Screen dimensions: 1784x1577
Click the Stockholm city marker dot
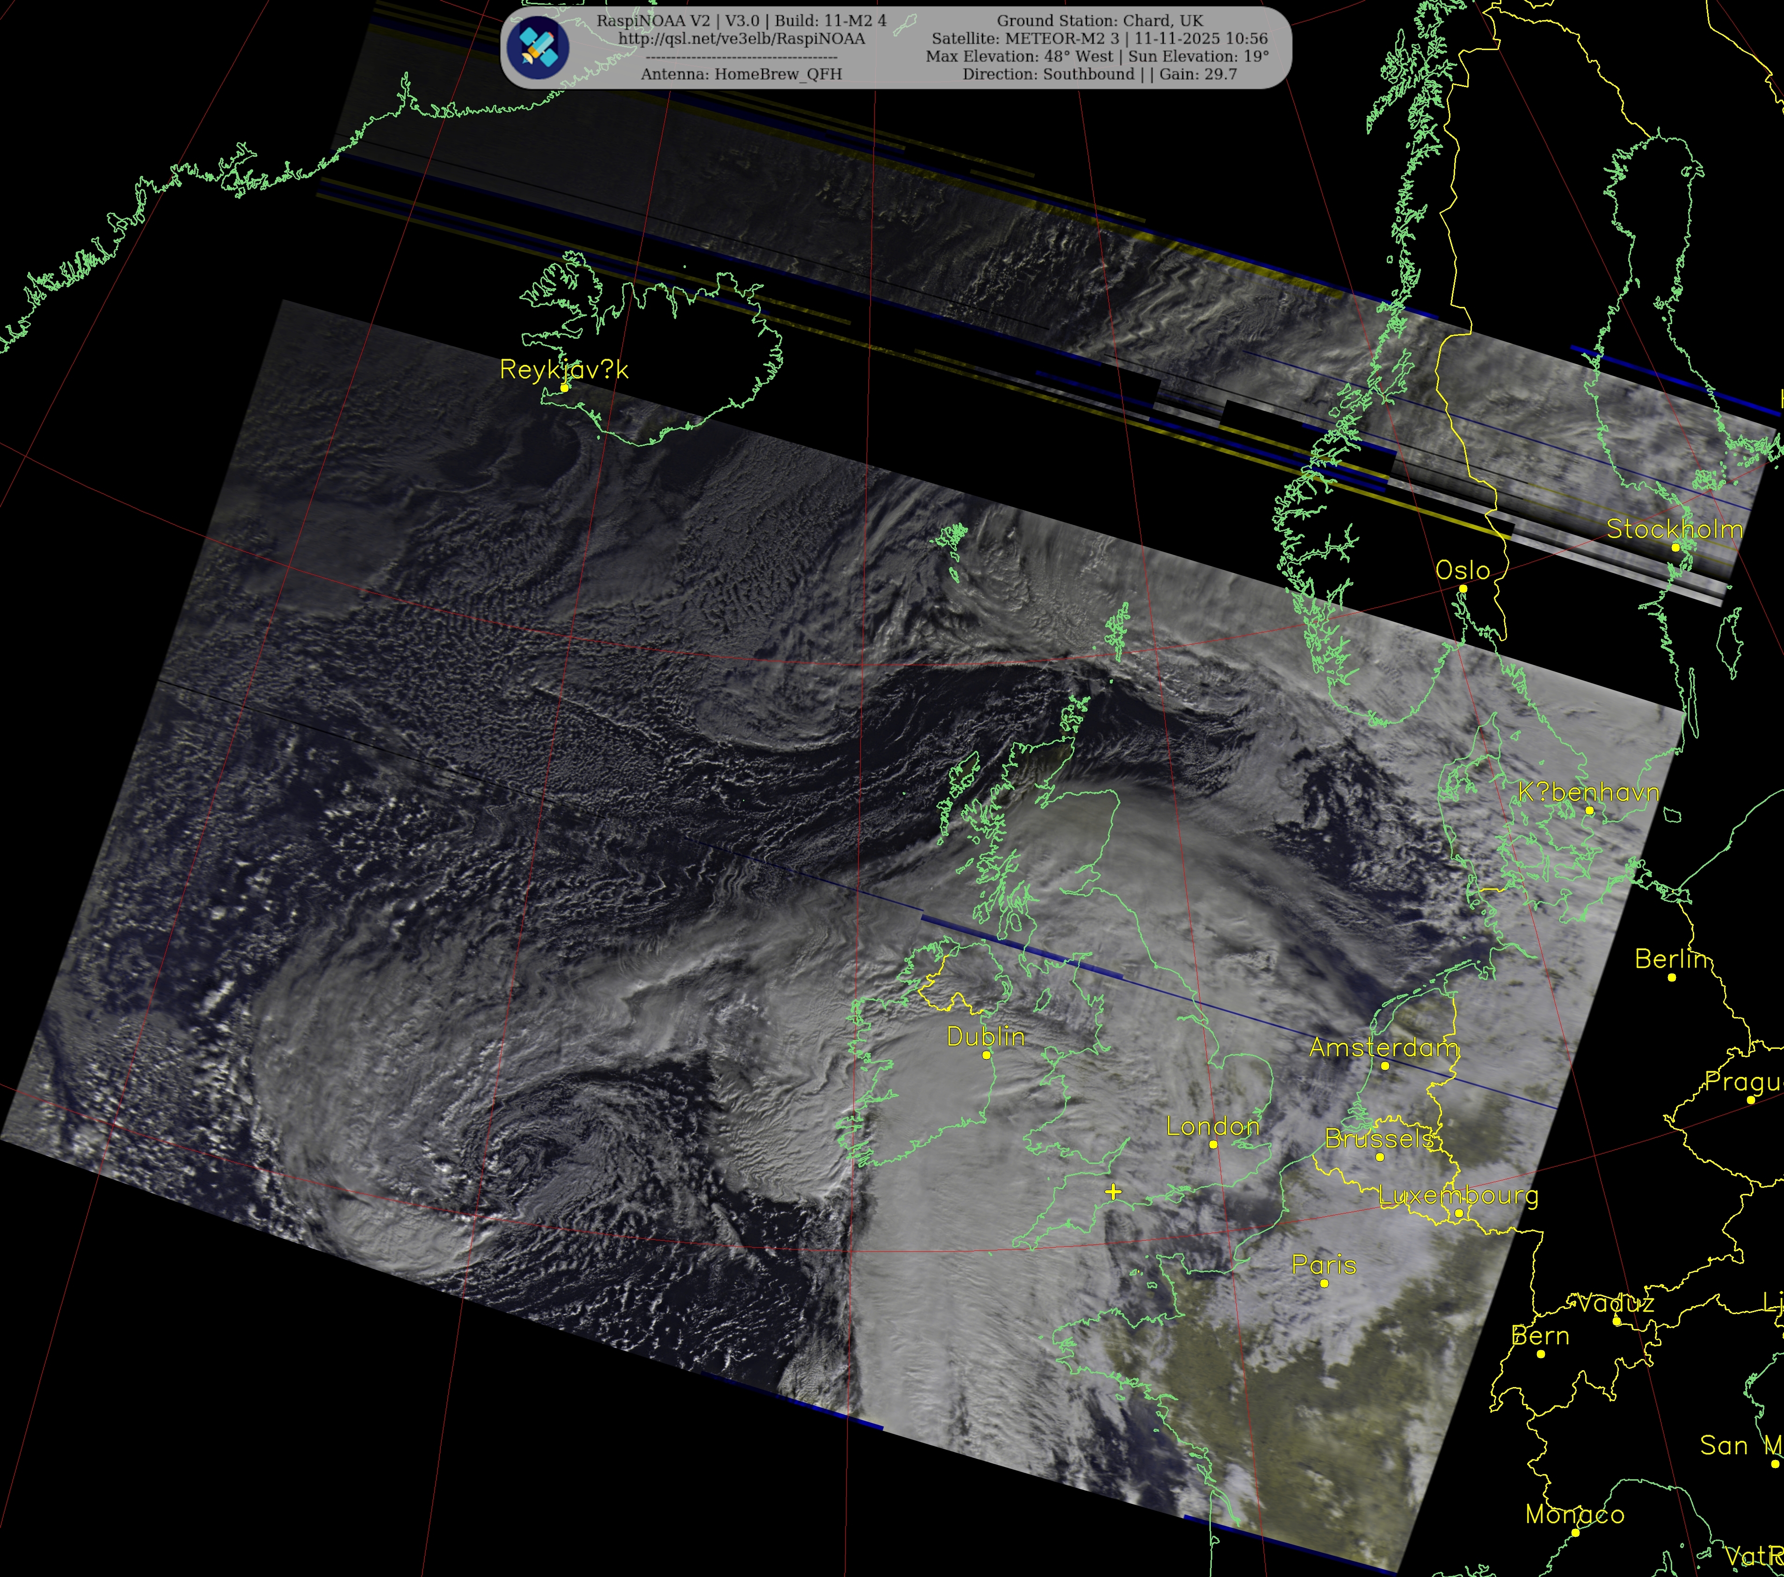[x=1675, y=548]
